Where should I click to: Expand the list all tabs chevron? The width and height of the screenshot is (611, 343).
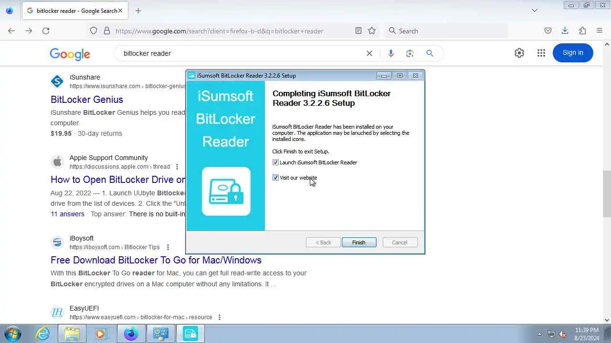pos(535,10)
